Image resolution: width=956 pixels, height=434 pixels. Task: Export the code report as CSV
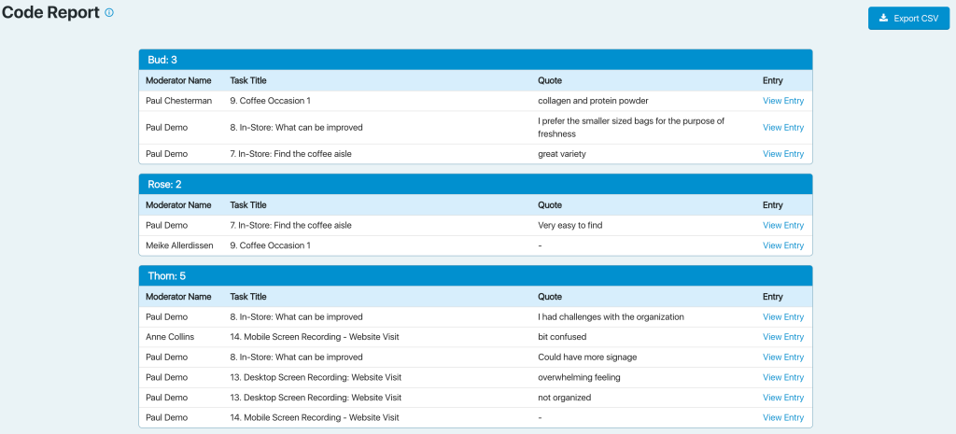(908, 19)
